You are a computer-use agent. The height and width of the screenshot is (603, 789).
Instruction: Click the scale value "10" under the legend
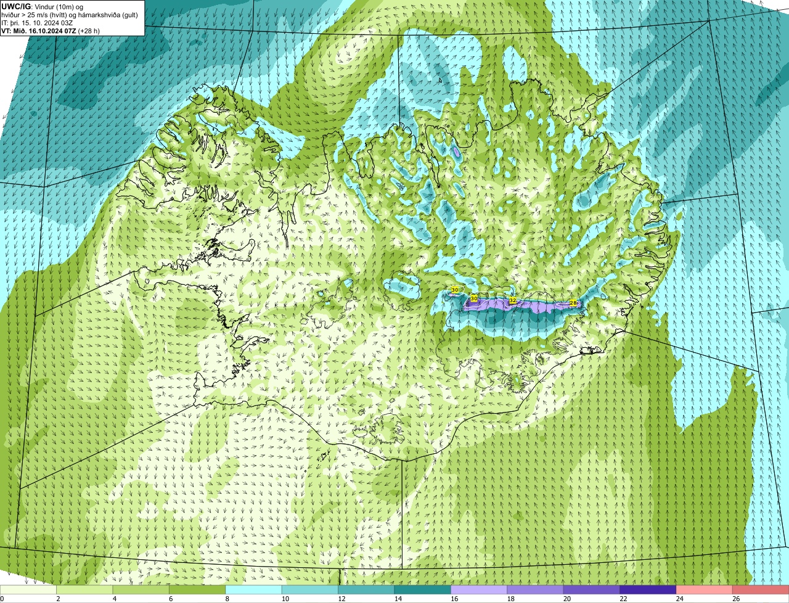285,599
